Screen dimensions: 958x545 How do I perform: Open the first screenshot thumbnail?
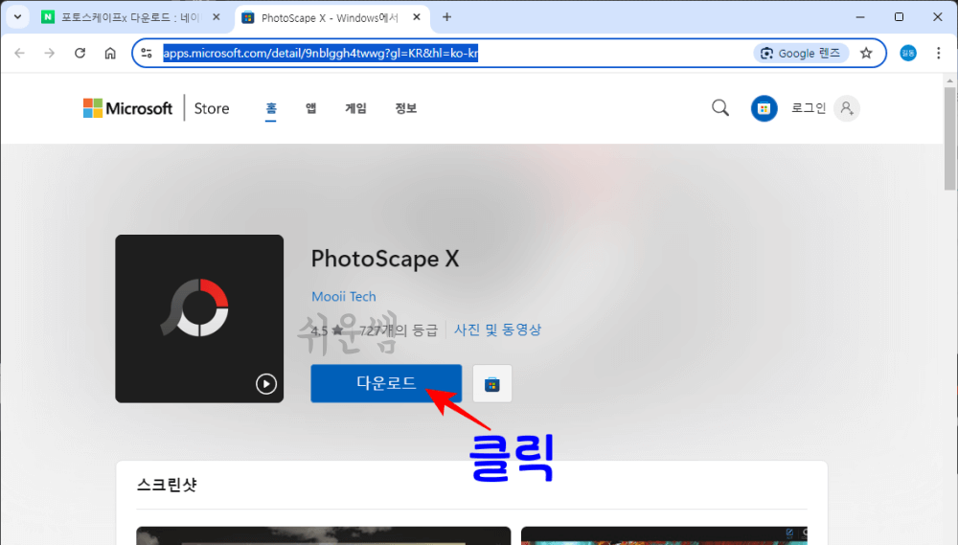click(323, 535)
